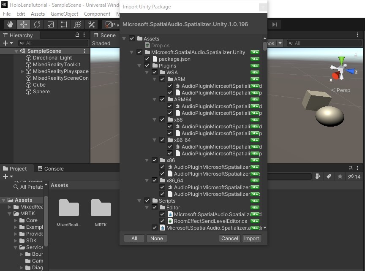Uncheck RoomEffectSendLevelEditor.cs checkbox
Viewport: 365px width, 271px height.
pyautogui.click(x=162, y=221)
